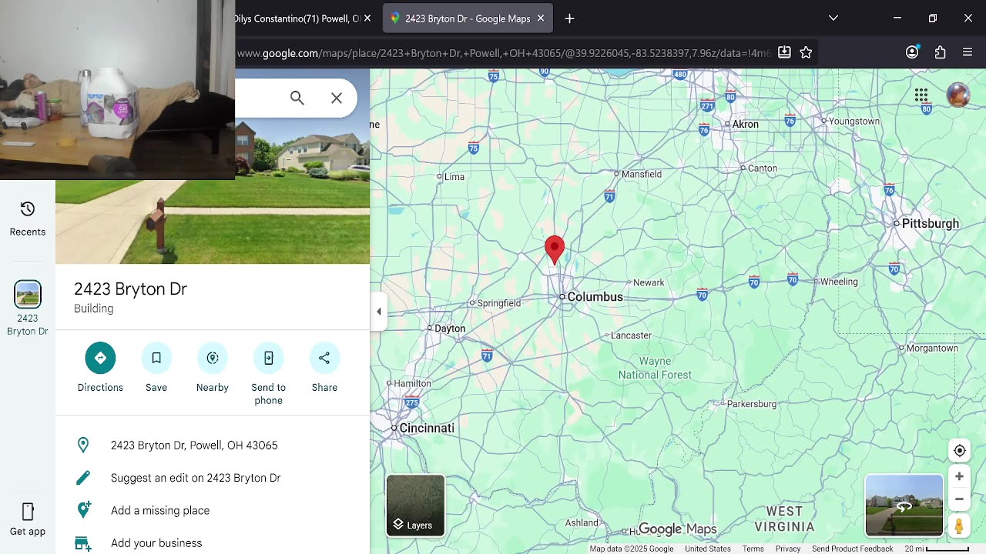Click the Wheeling city label

pyautogui.click(x=839, y=282)
